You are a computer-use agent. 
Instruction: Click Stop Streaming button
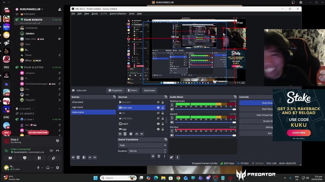pos(256,103)
